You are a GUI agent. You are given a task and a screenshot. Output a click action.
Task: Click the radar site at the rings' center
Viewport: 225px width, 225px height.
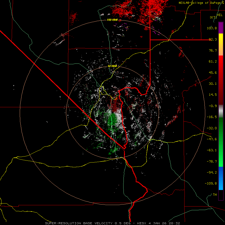tap(112, 112)
